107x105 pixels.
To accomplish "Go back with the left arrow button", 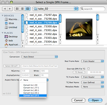I will (5, 9).
